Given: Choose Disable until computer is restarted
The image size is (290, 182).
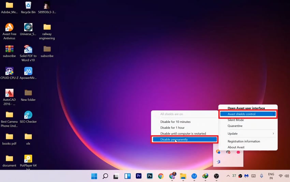Looking at the screenshot, I should click(183, 134).
